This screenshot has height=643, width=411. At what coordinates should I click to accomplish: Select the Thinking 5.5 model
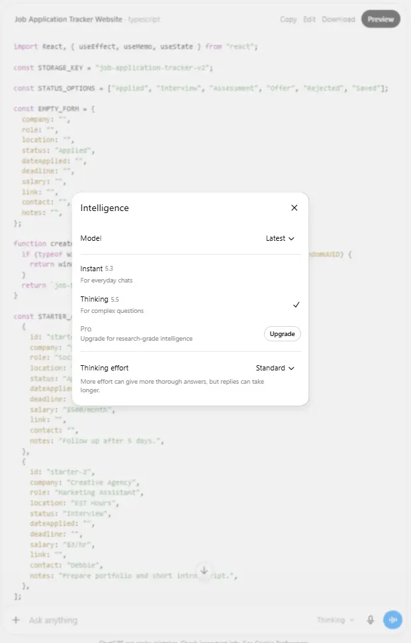click(x=191, y=305)
